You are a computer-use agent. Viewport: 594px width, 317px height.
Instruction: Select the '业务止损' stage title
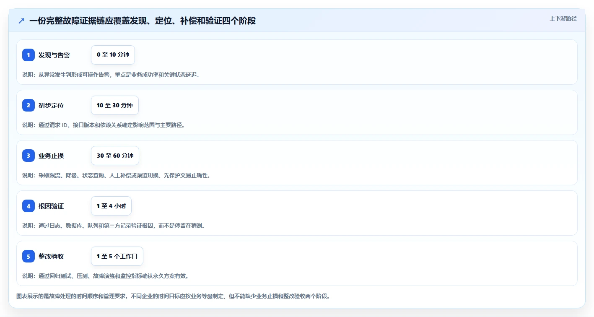click(x=51, y=156)
